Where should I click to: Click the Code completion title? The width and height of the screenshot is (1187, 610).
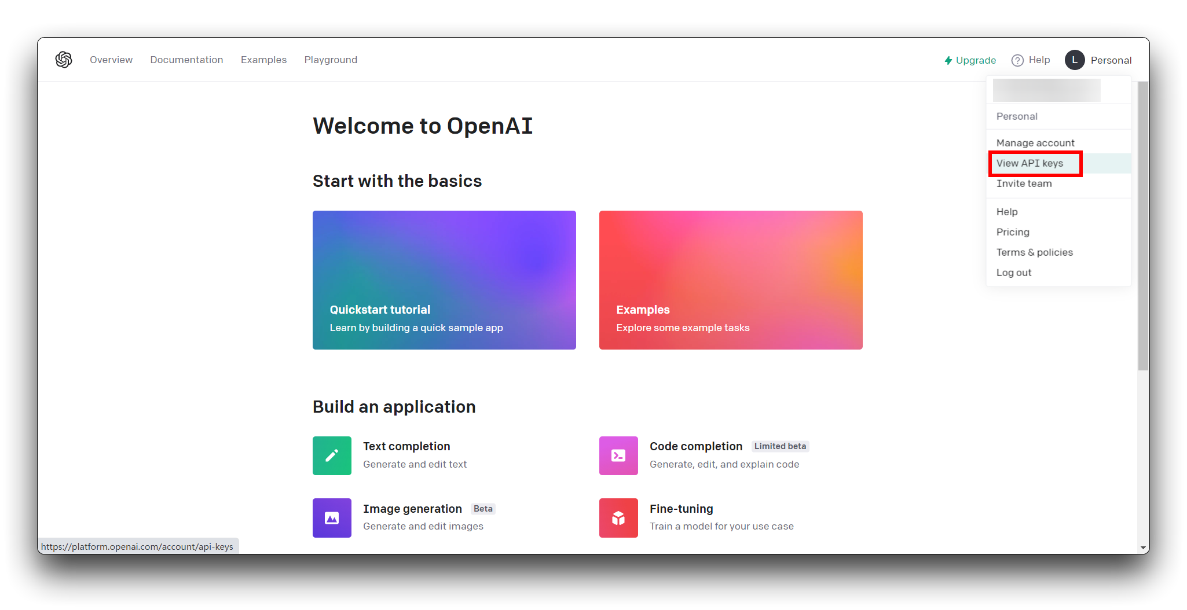pyautogui.click(x=696, y=446)
